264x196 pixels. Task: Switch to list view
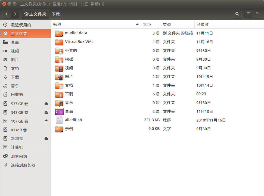249,14
